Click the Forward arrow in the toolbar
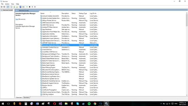 (4, 7)
